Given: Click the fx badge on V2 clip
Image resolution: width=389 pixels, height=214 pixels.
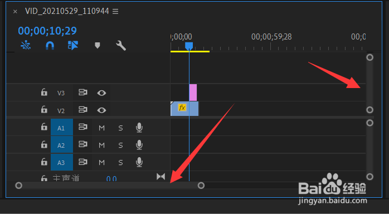Looking at the screenshot, I should 182,108.
